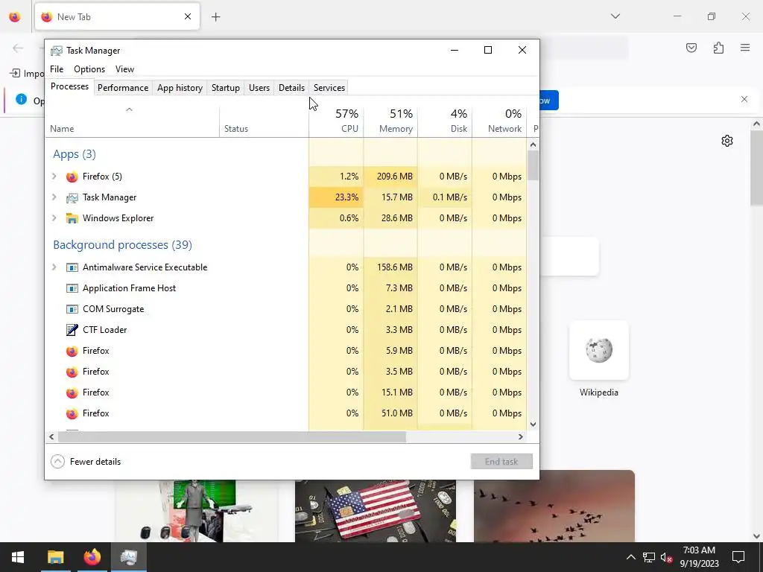Screen dimensions: 763x572
Task: Open the network status tray icon
Action: click(x=649, y=557)
